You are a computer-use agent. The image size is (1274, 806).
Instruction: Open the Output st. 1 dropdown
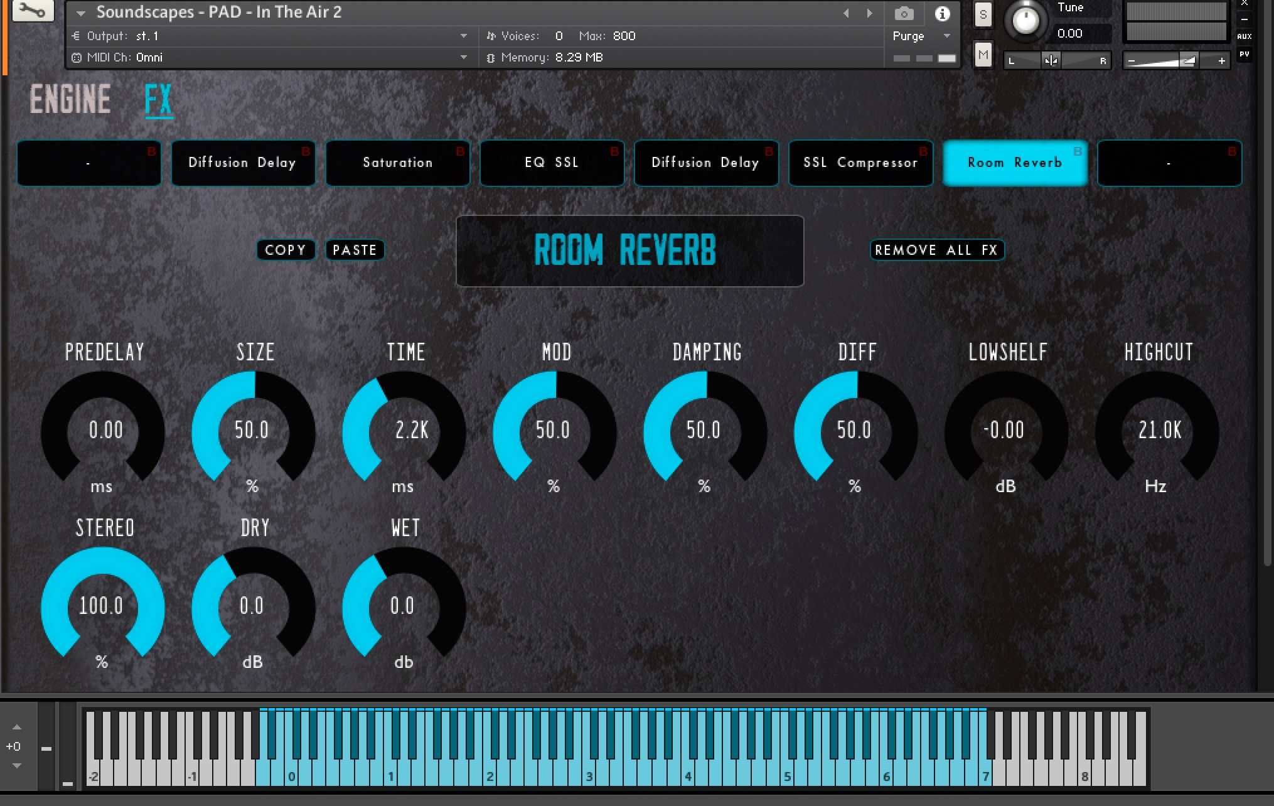tap(463, 36)
